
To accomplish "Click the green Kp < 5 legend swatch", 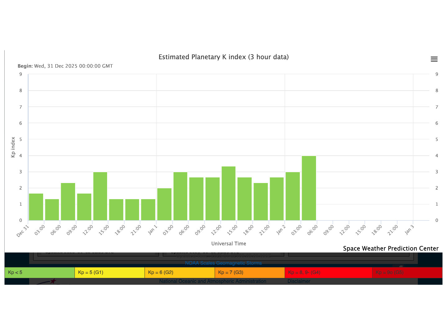I will coord(39,272).
